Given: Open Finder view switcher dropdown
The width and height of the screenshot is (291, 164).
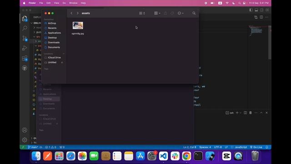Looking at the screenshot, I should coord(142,13).
